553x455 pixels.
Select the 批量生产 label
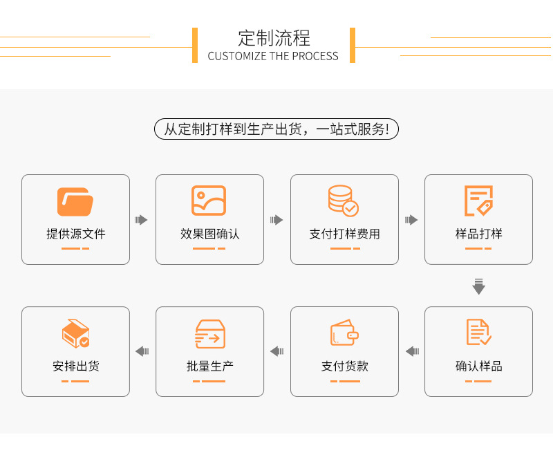click(x=210, y=366)
